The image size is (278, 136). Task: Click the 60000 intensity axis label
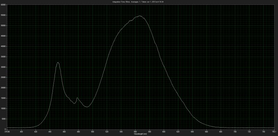tap(3, 5)
